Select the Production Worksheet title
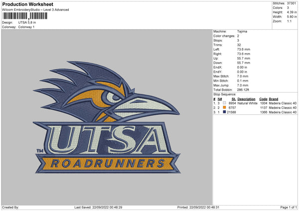This screenshot has height=211, width=299. pos(27,4)
